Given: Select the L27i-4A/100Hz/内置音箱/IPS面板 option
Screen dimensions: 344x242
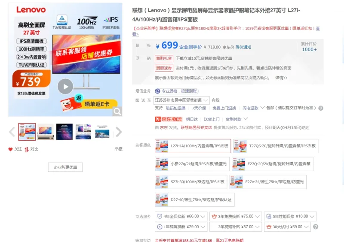Looking at the screenshot, I should (193, 146).
